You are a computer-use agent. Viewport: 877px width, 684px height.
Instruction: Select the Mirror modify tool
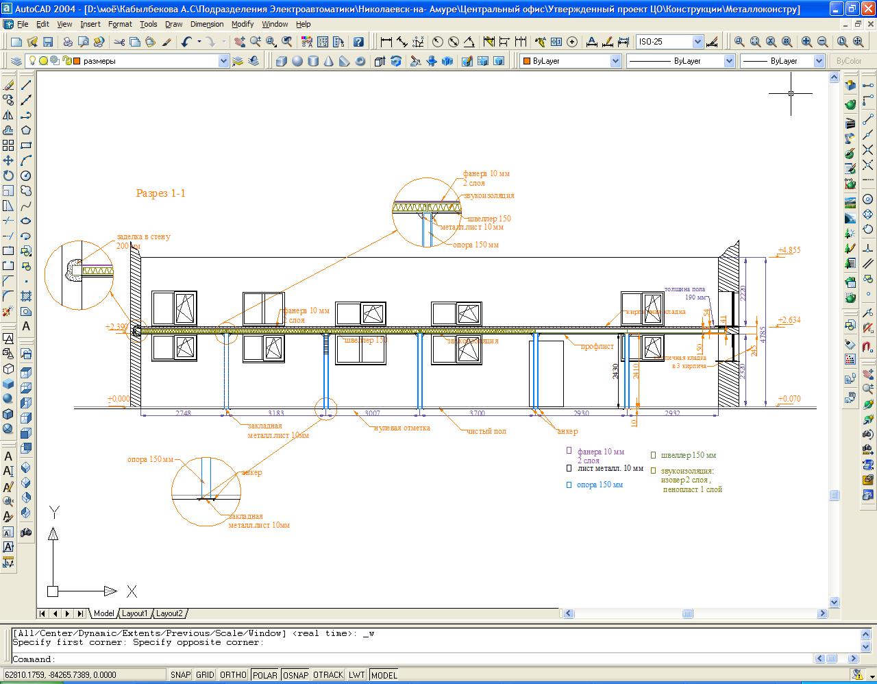pyautogui.click(x=8, y=116)
